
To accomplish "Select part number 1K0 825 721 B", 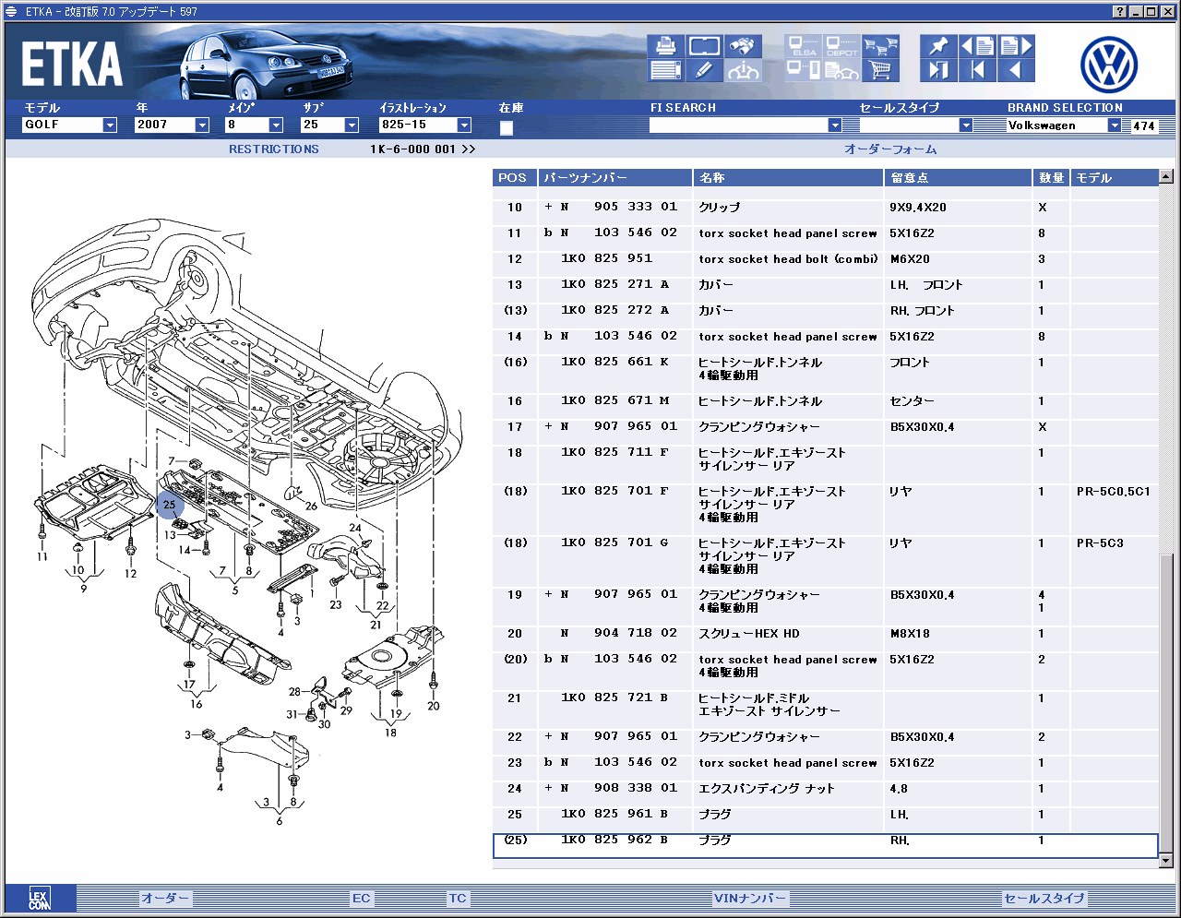I will pyautogui.click(x=615, y=698).
